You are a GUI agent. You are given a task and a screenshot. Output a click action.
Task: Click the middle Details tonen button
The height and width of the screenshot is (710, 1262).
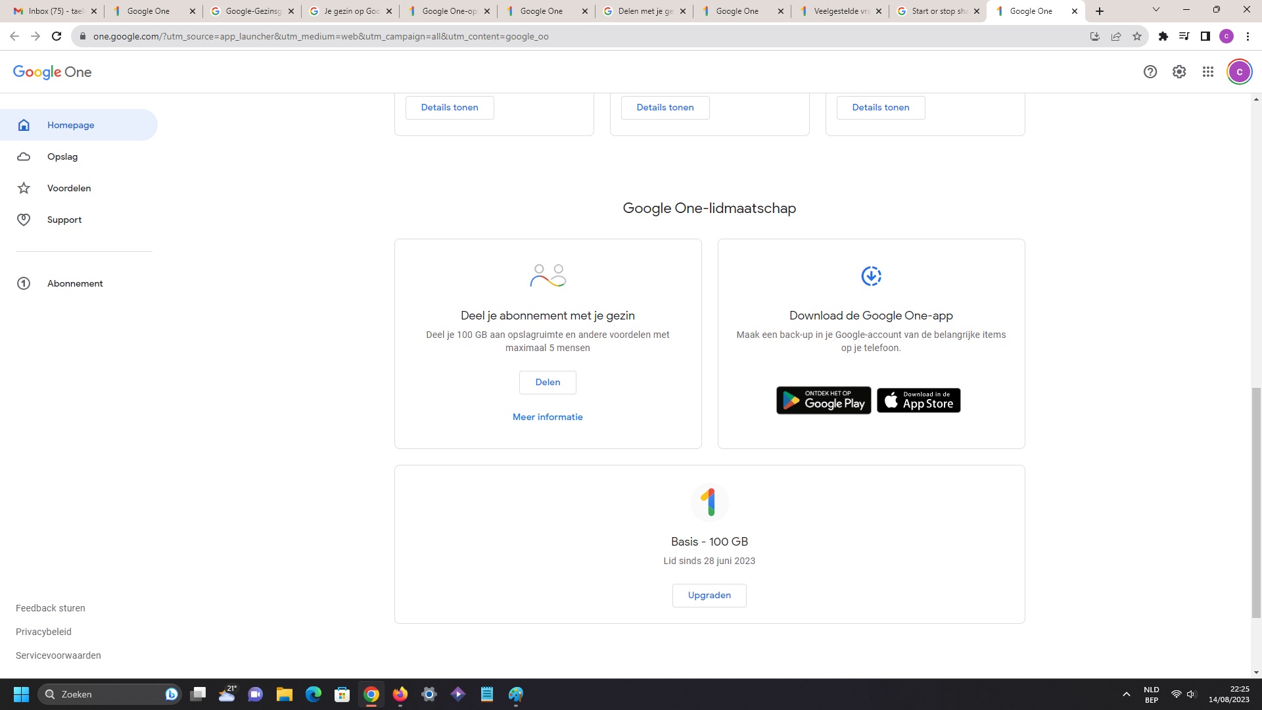tap(665, 108)
